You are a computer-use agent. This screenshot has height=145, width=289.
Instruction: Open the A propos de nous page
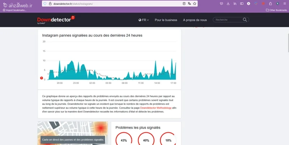point(195,20)
